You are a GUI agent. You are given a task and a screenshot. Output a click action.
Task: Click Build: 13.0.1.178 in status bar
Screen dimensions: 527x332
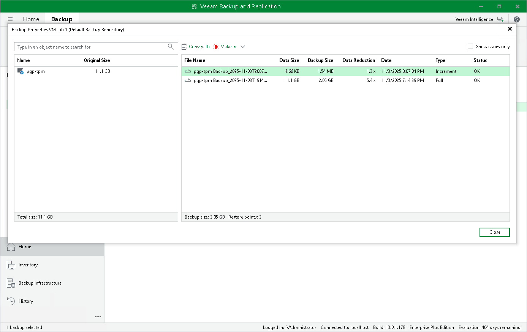[x=389, y=327]
